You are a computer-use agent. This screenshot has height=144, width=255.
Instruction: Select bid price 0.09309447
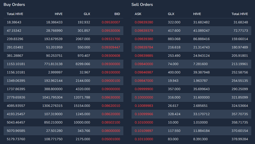111,47
